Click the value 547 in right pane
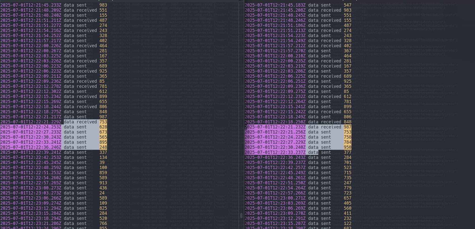The width and height of the screenshot is (475, 229). pyautogui.click(x=347, y=5)
